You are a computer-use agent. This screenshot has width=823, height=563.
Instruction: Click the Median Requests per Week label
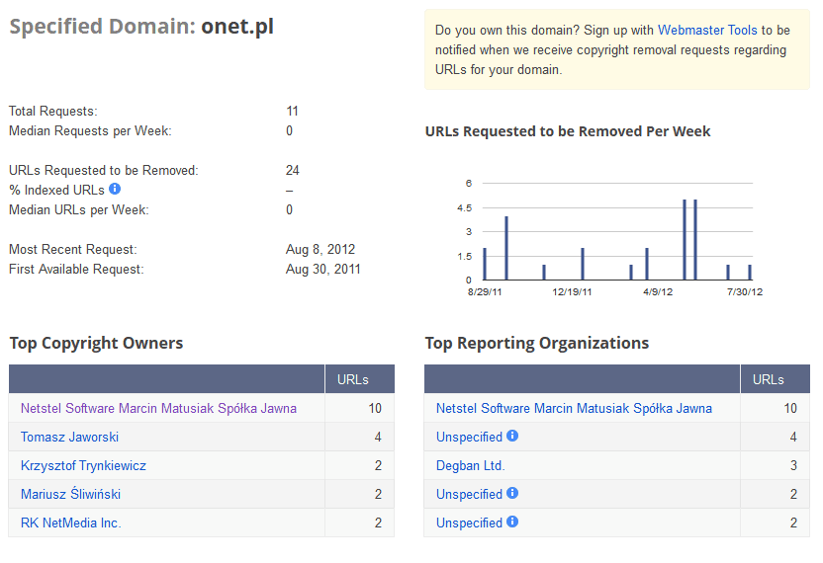90,131
